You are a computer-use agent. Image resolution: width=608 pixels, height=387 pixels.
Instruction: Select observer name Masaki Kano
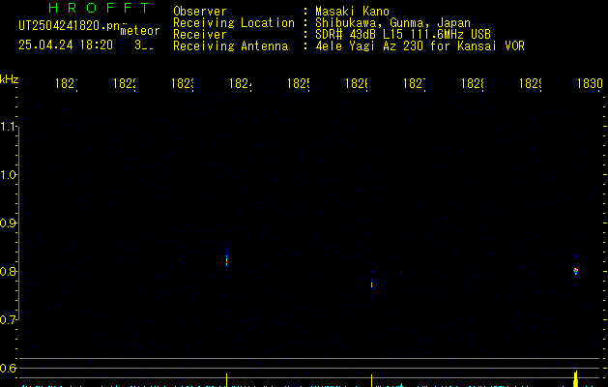[x=352, y=11]
